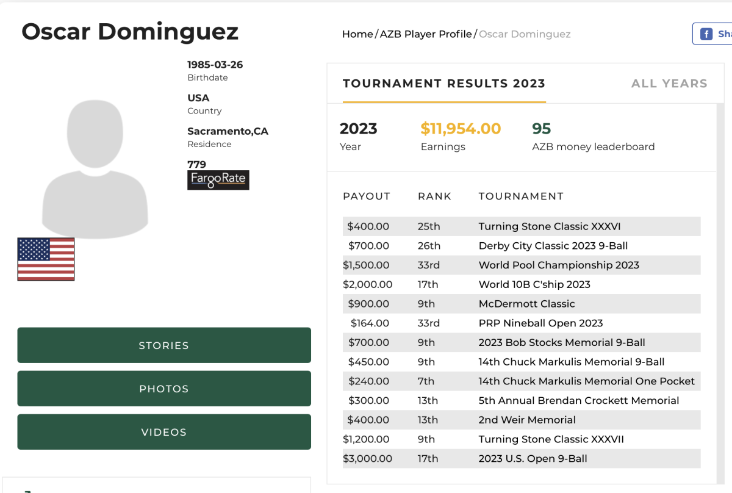This screenshot has height=493, width=732.
Task: Click the Facebook share icon
Action: tap(706, 34)
